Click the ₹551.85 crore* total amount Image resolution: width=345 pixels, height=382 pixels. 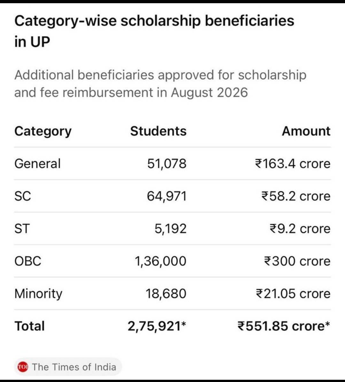point(284,326)
